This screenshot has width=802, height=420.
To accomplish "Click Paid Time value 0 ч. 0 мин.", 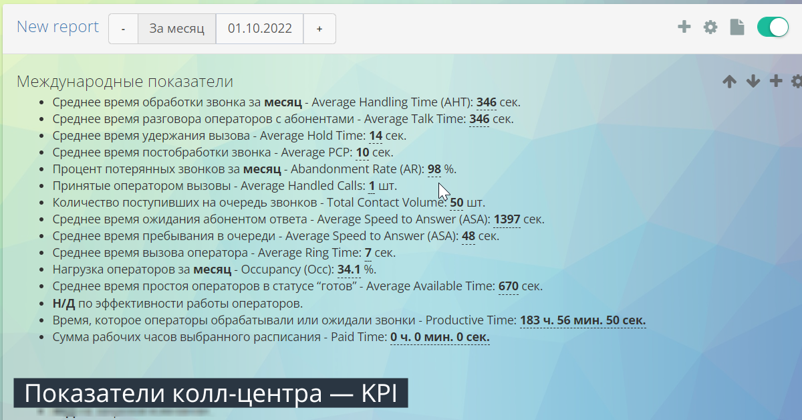I will tap(440, 337).
